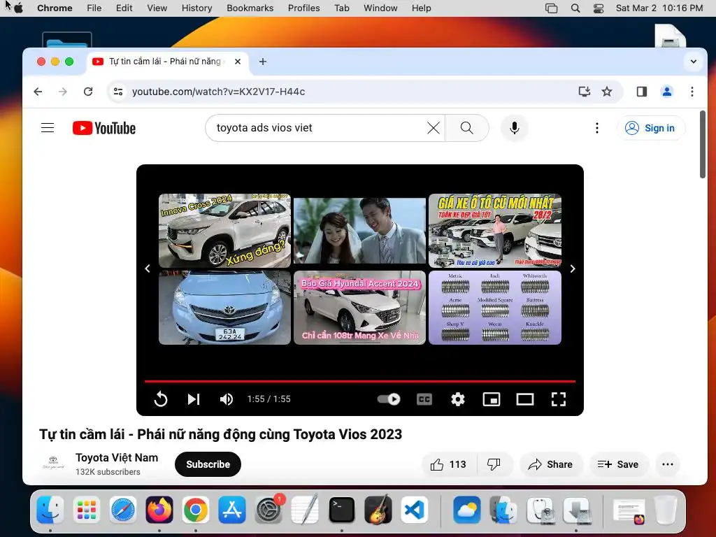This screenshot has width=716, height=537.
Task: Toggle the autoplay switch in player
Action: point(389,399)
